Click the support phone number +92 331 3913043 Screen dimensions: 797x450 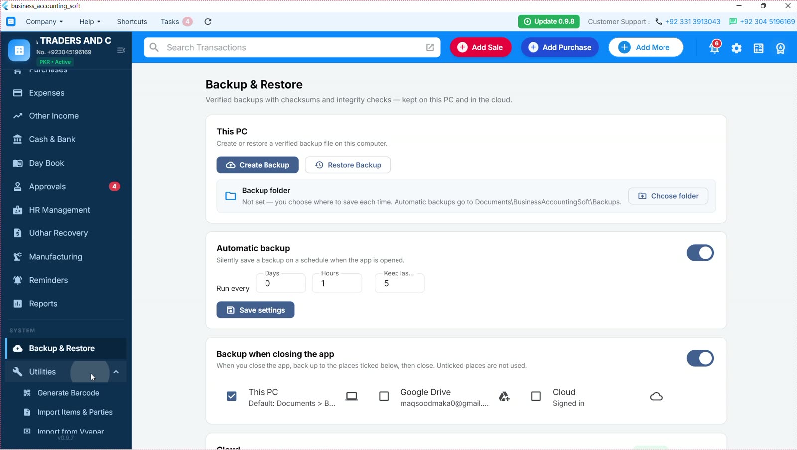coord(693,21)
